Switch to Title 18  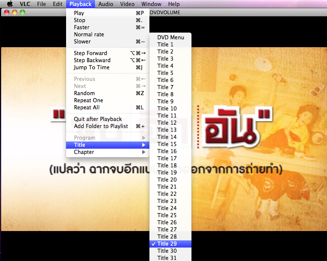point(170,166)
